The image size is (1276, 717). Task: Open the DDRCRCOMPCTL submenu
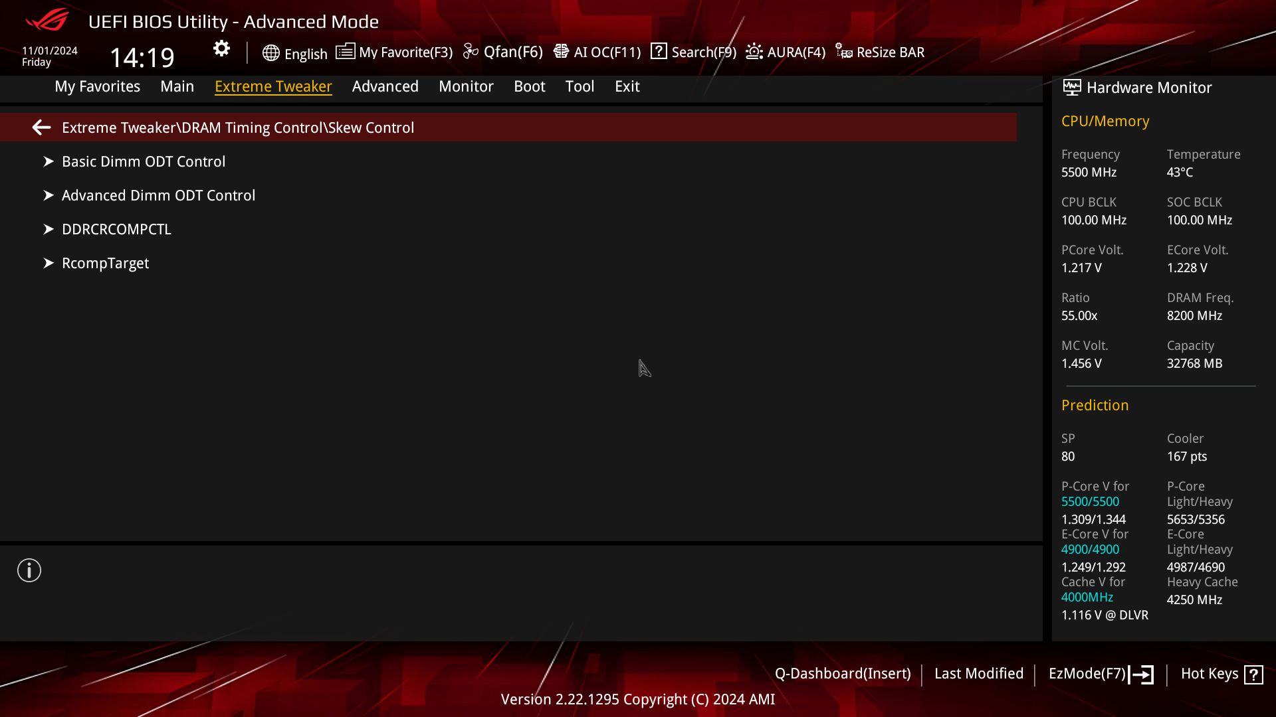coord(116,229)
